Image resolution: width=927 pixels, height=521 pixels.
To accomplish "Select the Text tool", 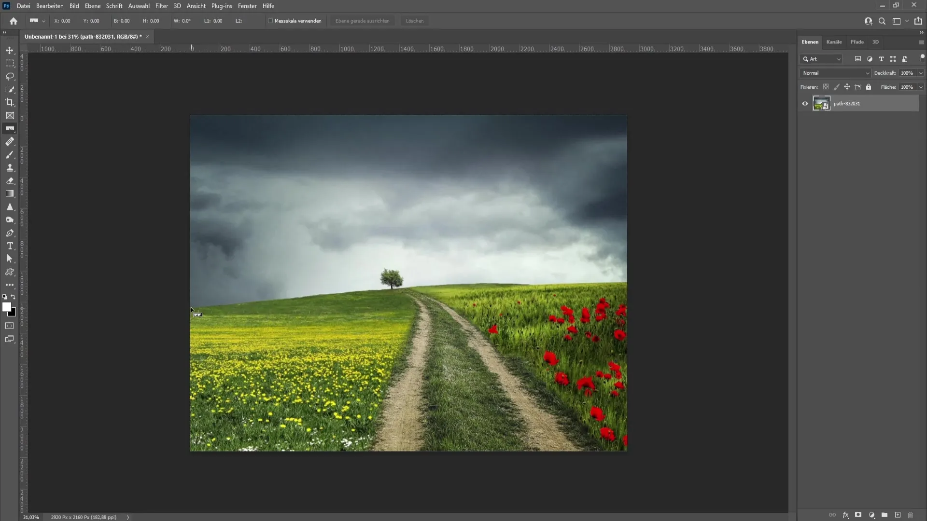I will click(x=10, y=246).
